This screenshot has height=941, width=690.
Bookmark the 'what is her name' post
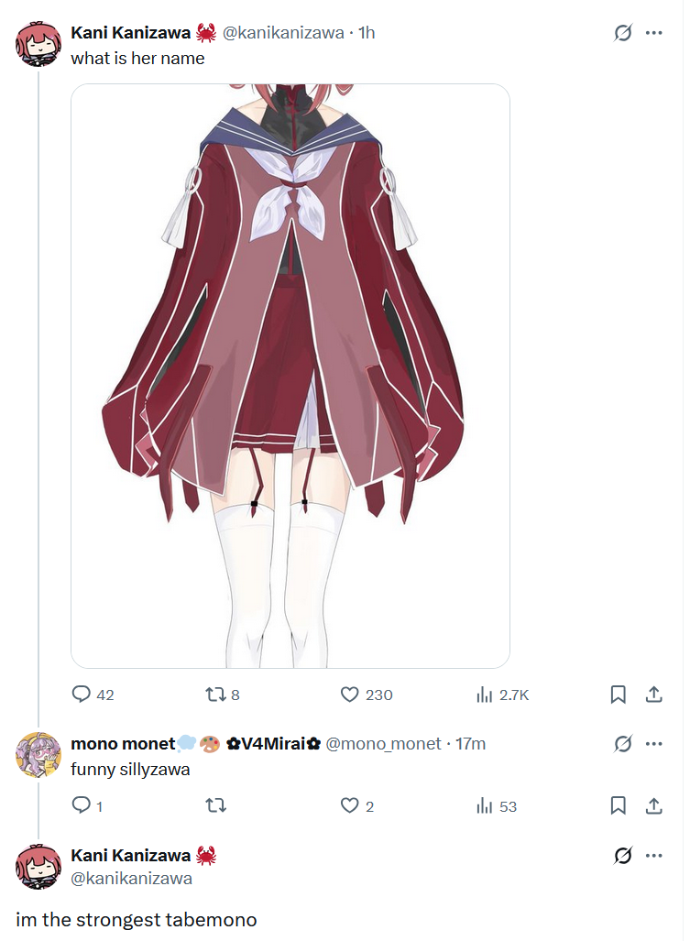pyautogui.click(x=618, y=695)
